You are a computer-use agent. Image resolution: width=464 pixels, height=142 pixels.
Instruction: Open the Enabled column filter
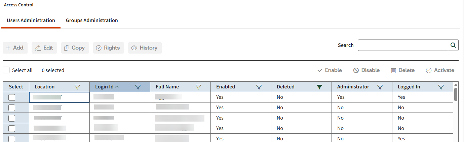click(x=259, y=87)
